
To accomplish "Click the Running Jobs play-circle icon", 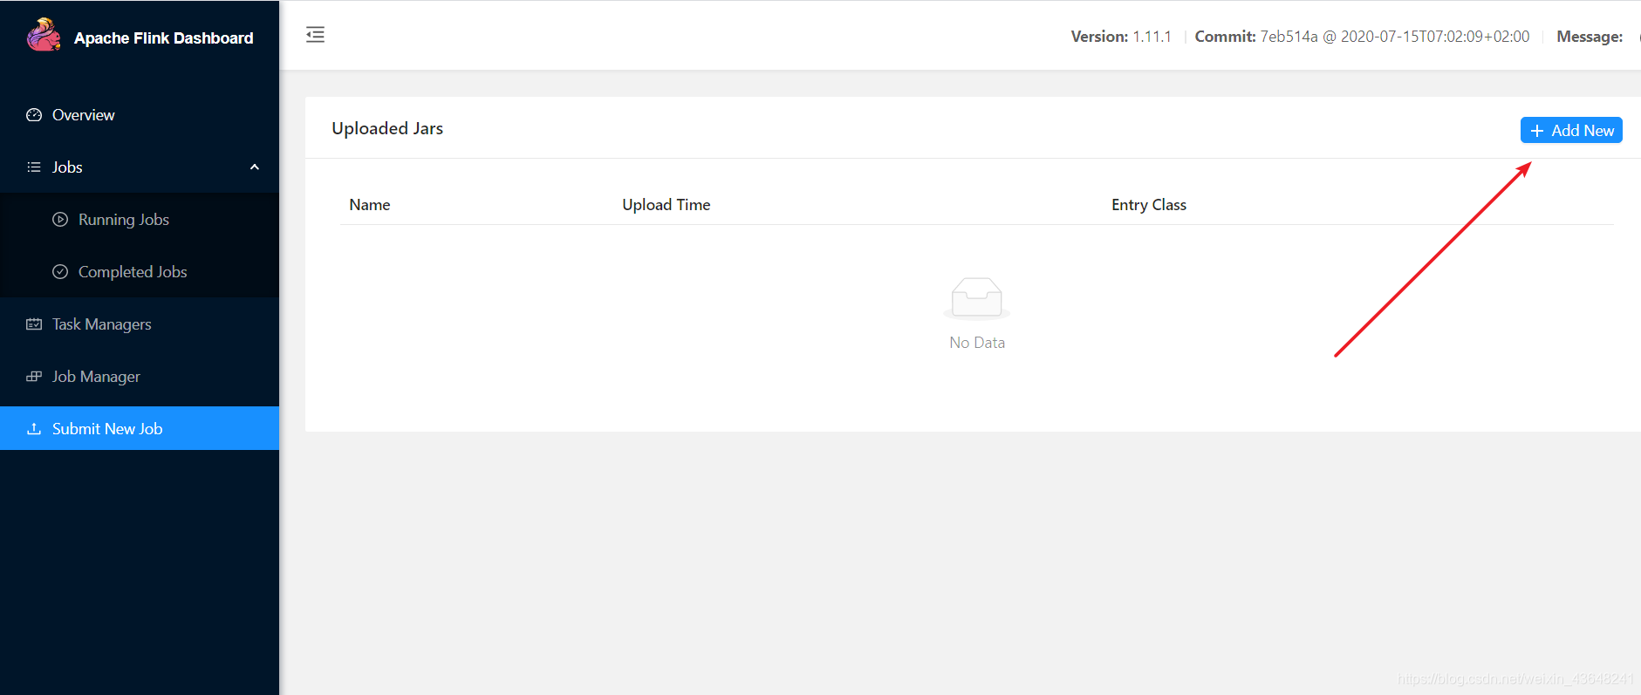I will coord(60,220).
